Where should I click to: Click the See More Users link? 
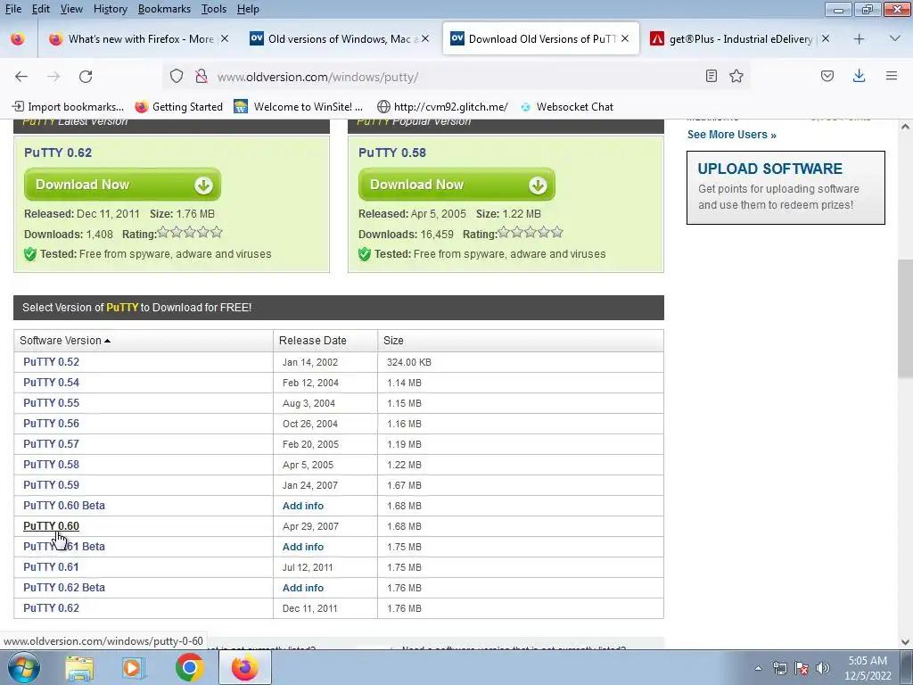[x=731, y=135]
